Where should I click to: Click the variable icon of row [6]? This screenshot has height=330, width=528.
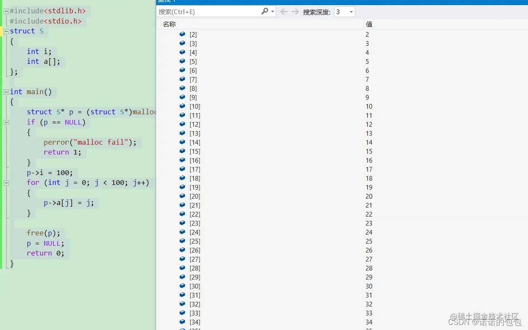(182, 70)
